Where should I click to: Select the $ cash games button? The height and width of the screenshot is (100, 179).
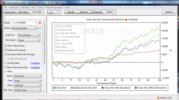(x=51, y=12)
